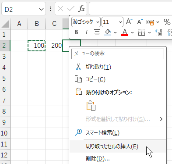Open the Name Box dropdown arrow
172x164 pixels.
tap(42, 10)
